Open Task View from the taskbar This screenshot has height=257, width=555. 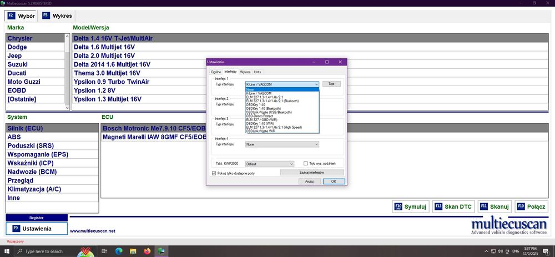tap(104, 251)
